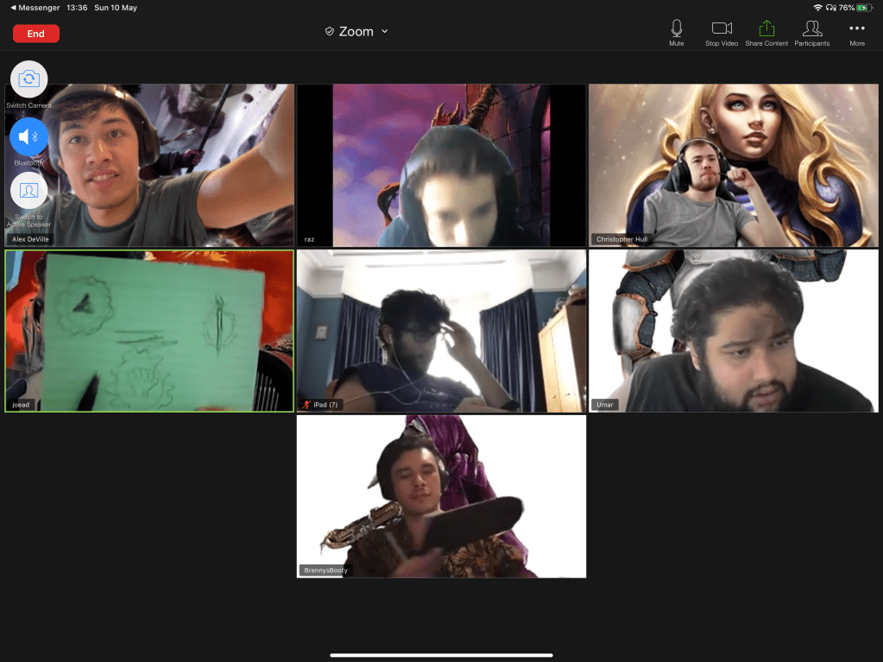This screenshot has height=662, width=883.
Task: Toggle Bluetooth audio output
Action: (x=28, y=136)
